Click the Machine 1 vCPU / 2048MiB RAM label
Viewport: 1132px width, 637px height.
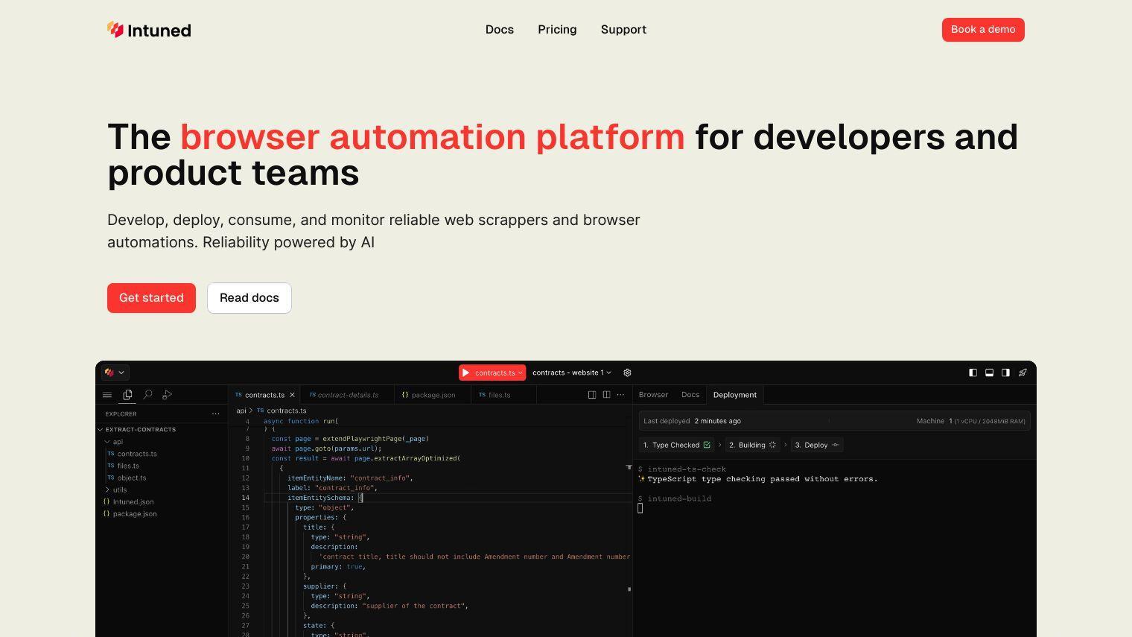[x=970, y=421]
